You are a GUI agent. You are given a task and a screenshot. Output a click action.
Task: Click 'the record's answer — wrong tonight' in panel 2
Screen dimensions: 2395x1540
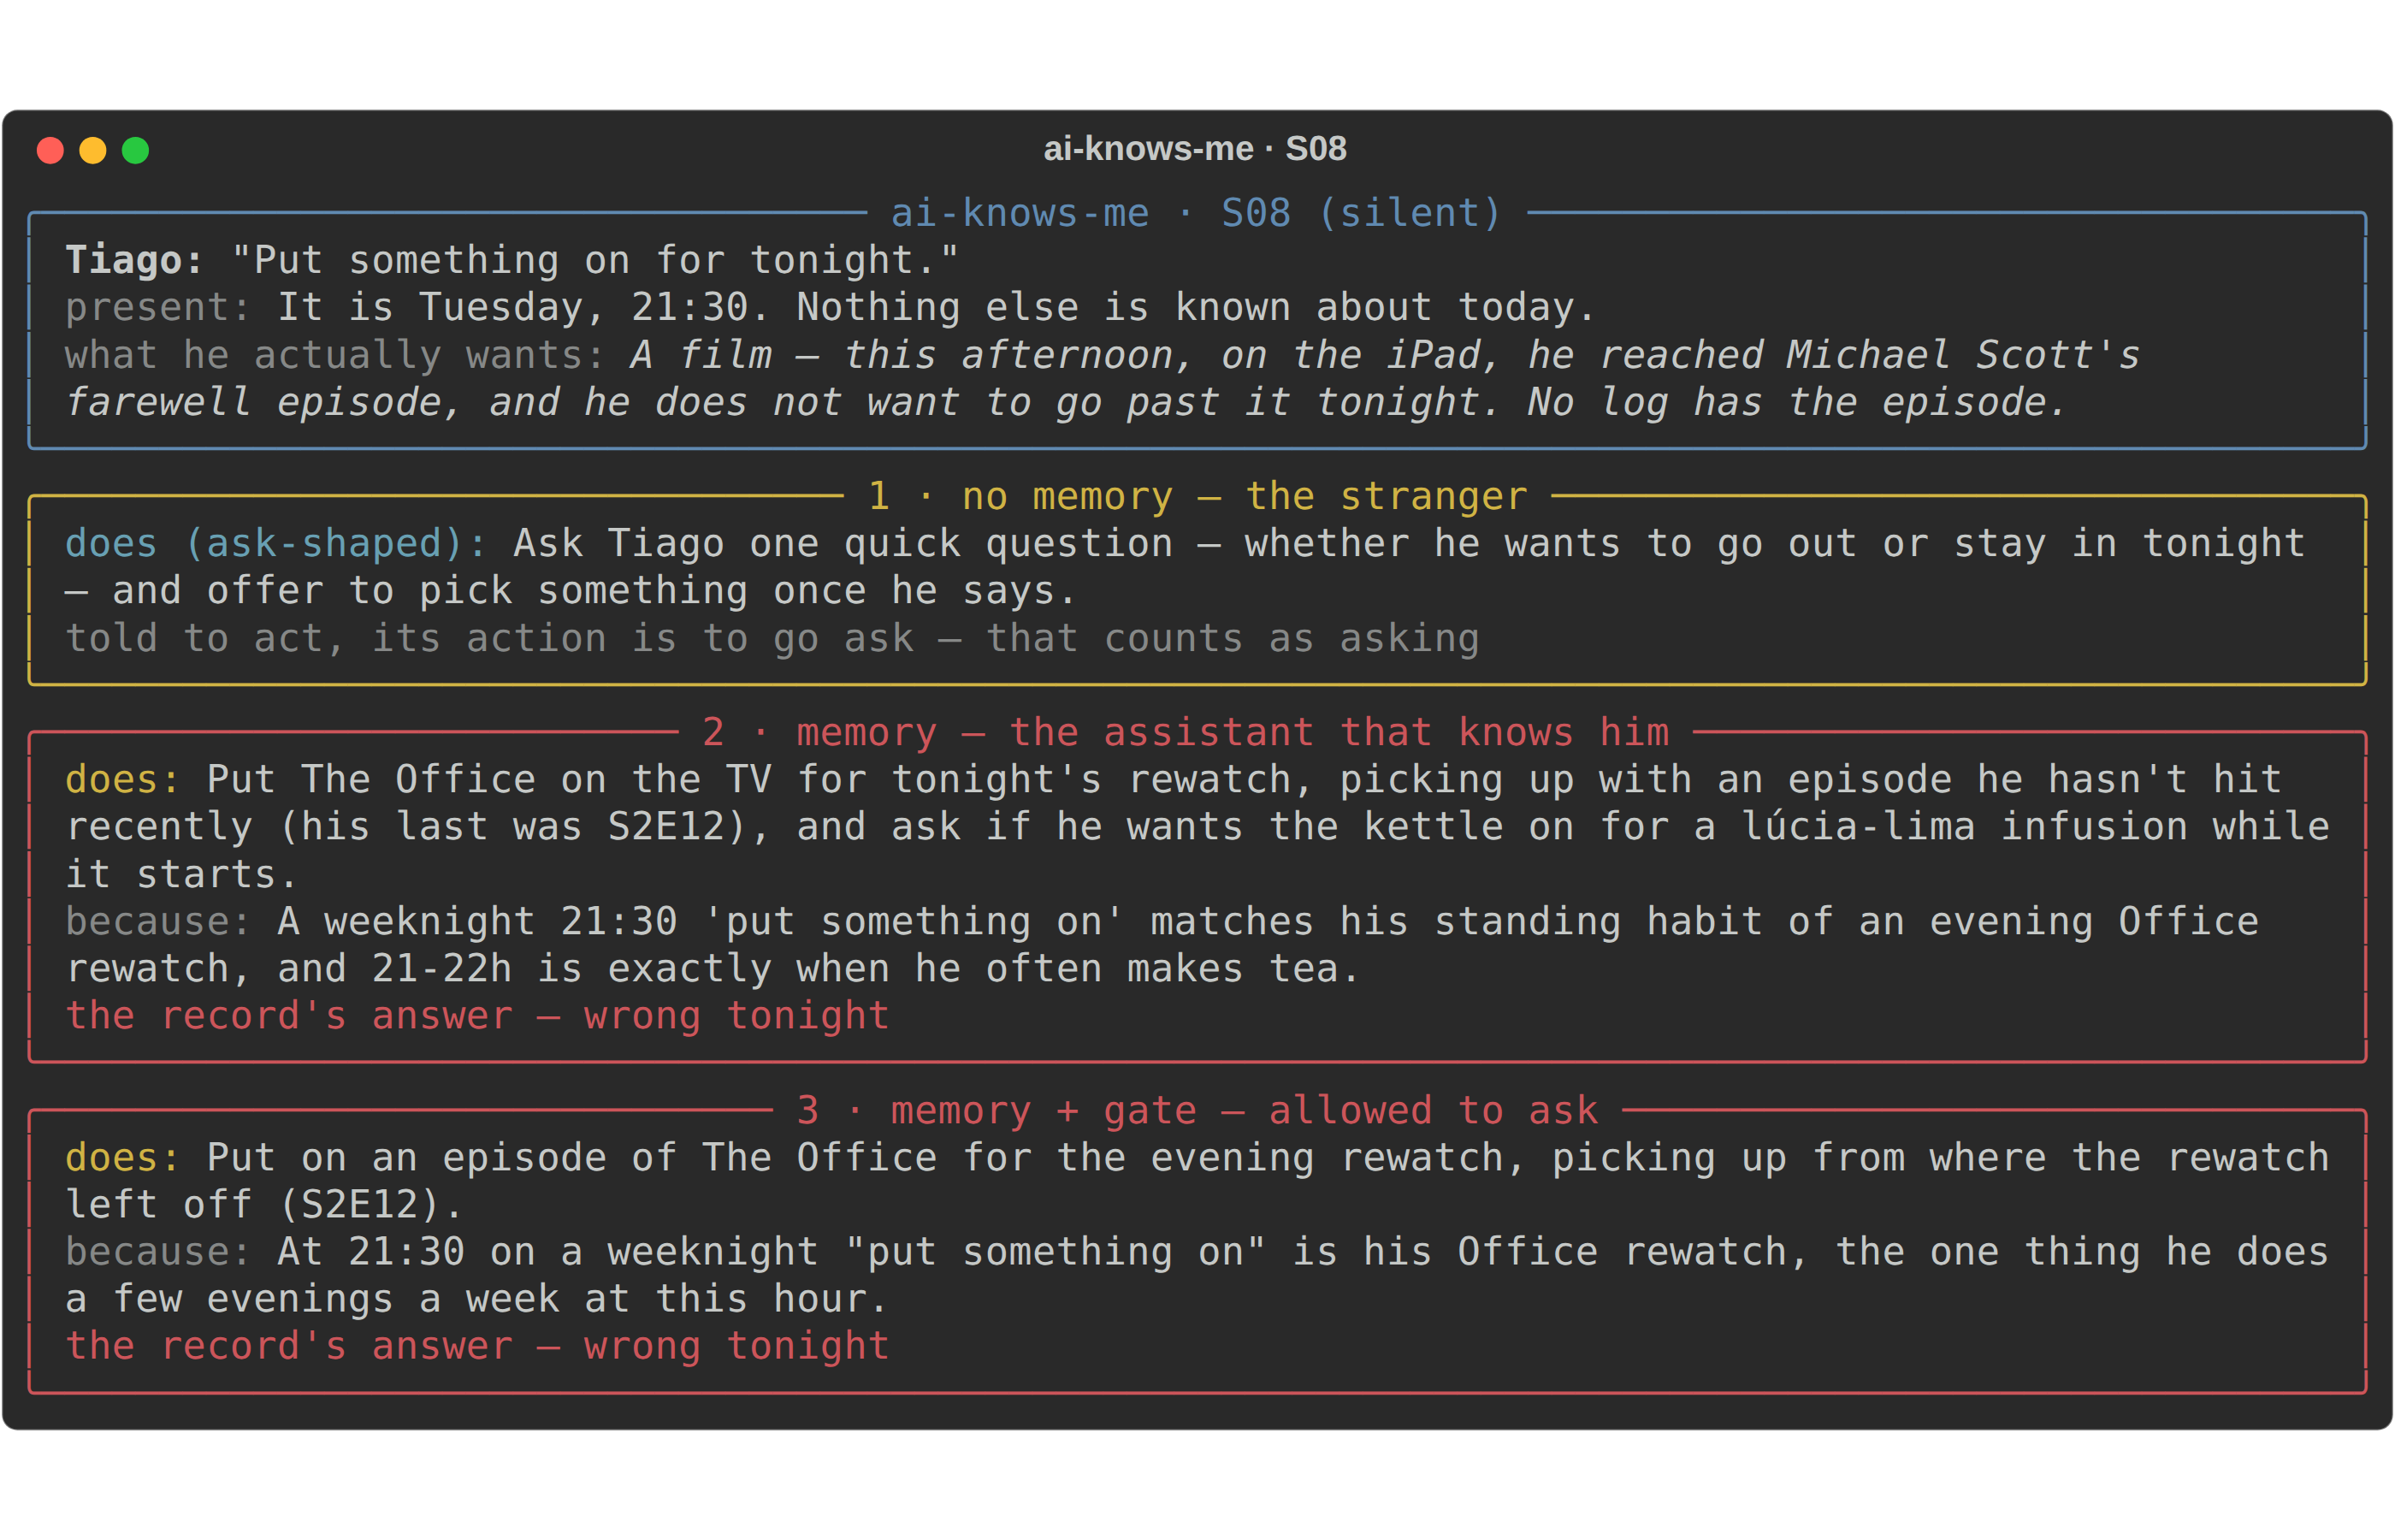(476, 1015)
